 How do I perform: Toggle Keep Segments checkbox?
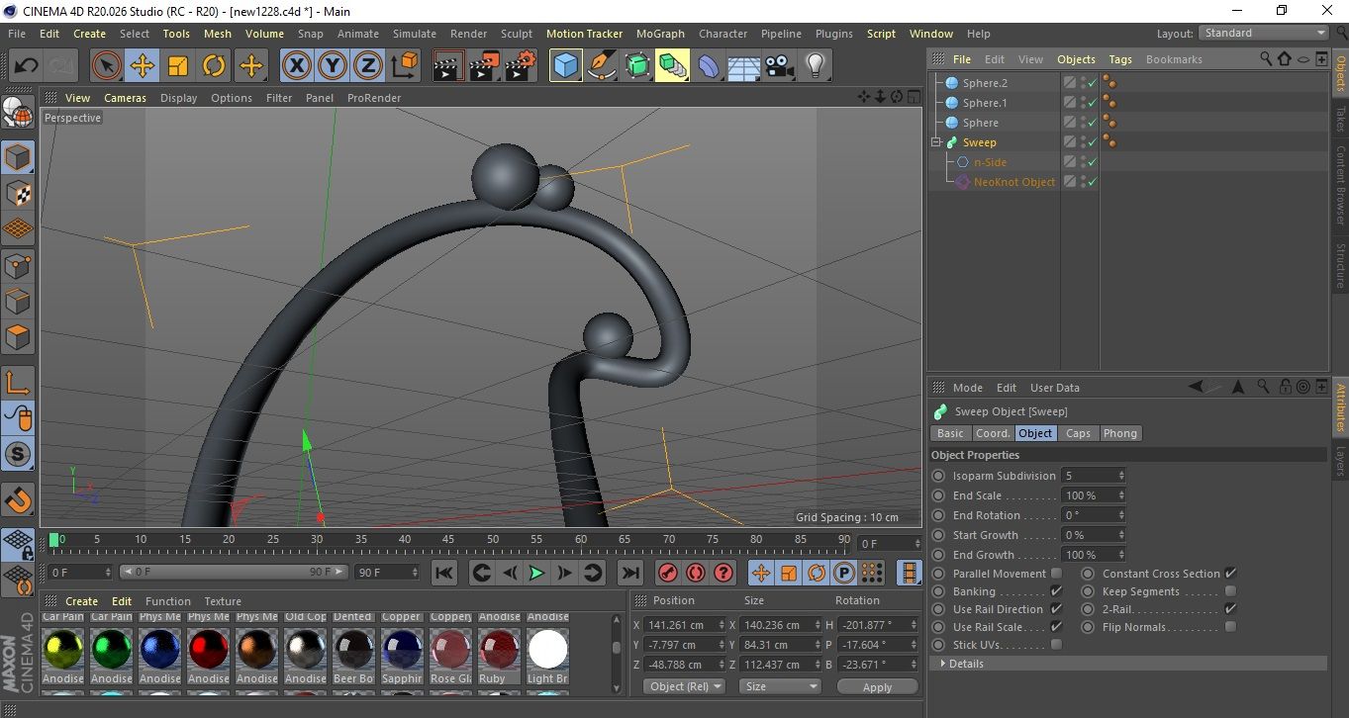click(1230, 591)
